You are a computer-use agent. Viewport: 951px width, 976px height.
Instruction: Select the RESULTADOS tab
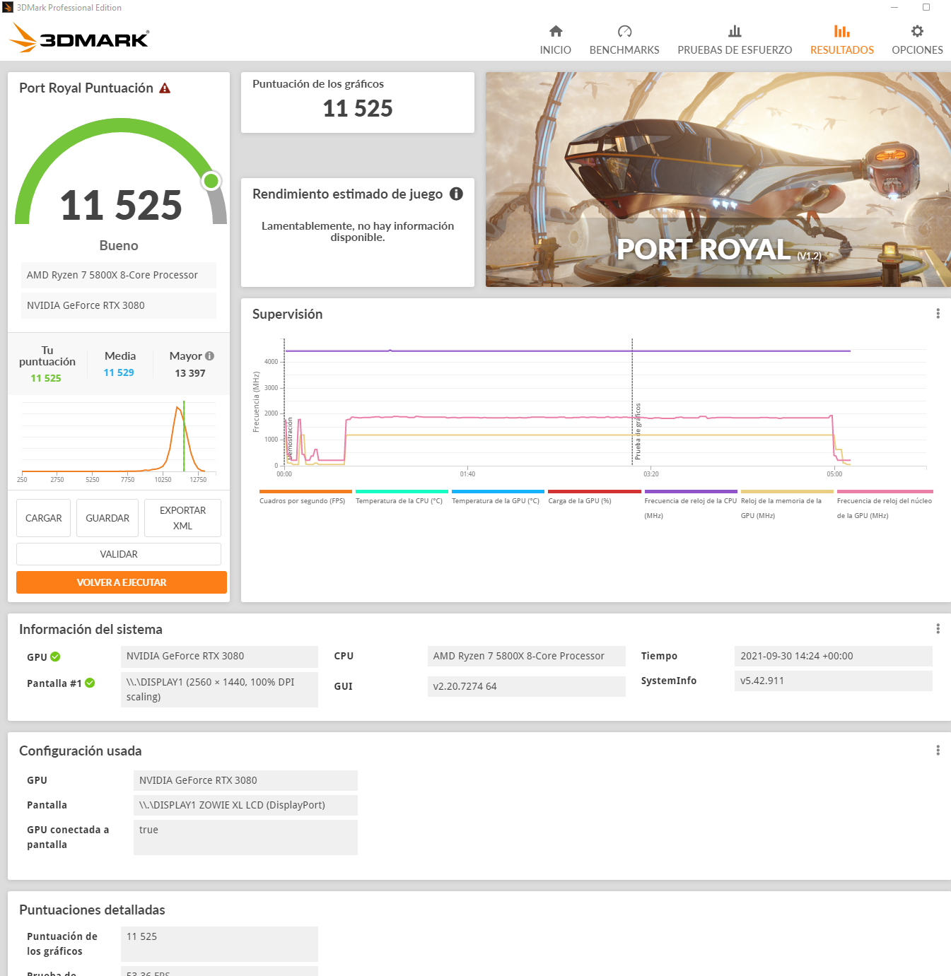point(842,49)
